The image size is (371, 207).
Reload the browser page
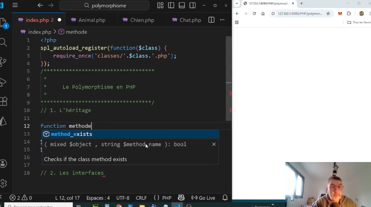click(x=254, y=14)
